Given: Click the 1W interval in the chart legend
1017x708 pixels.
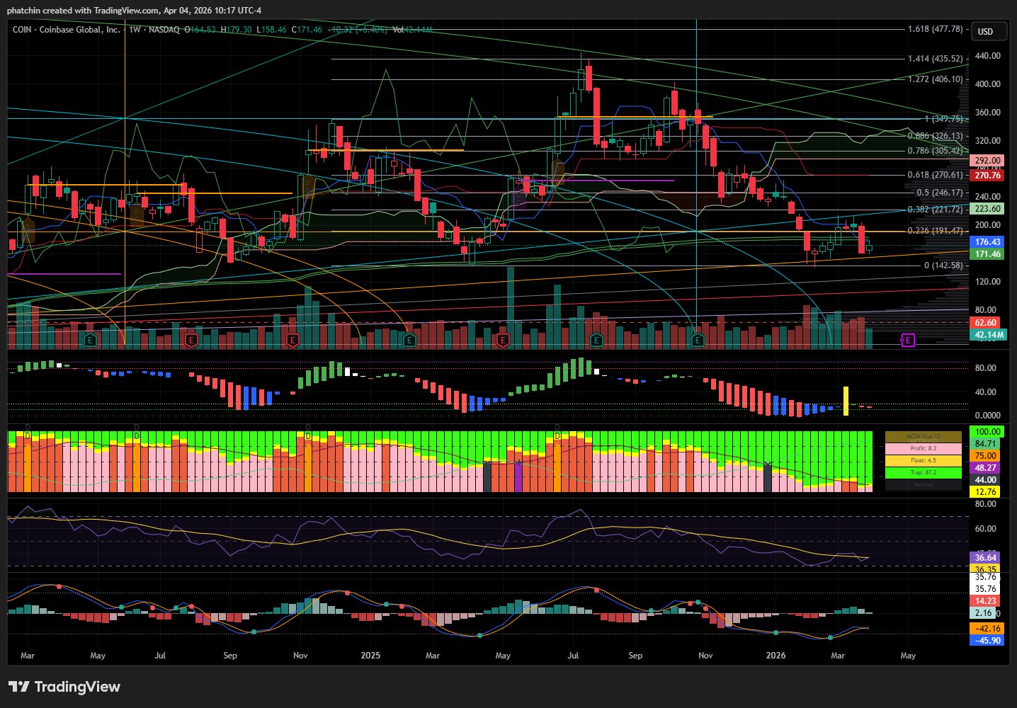Looking at the screenshot, I should [x=135, y=30].
